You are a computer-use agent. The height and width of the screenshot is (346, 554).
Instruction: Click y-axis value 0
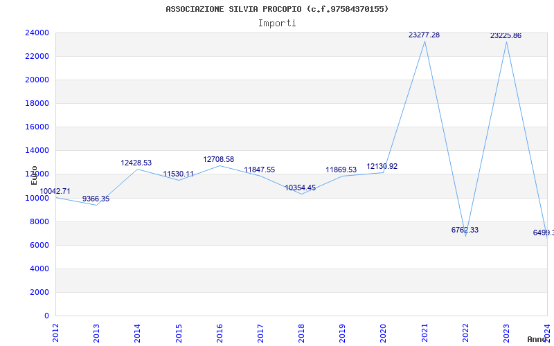pos(46,316)
